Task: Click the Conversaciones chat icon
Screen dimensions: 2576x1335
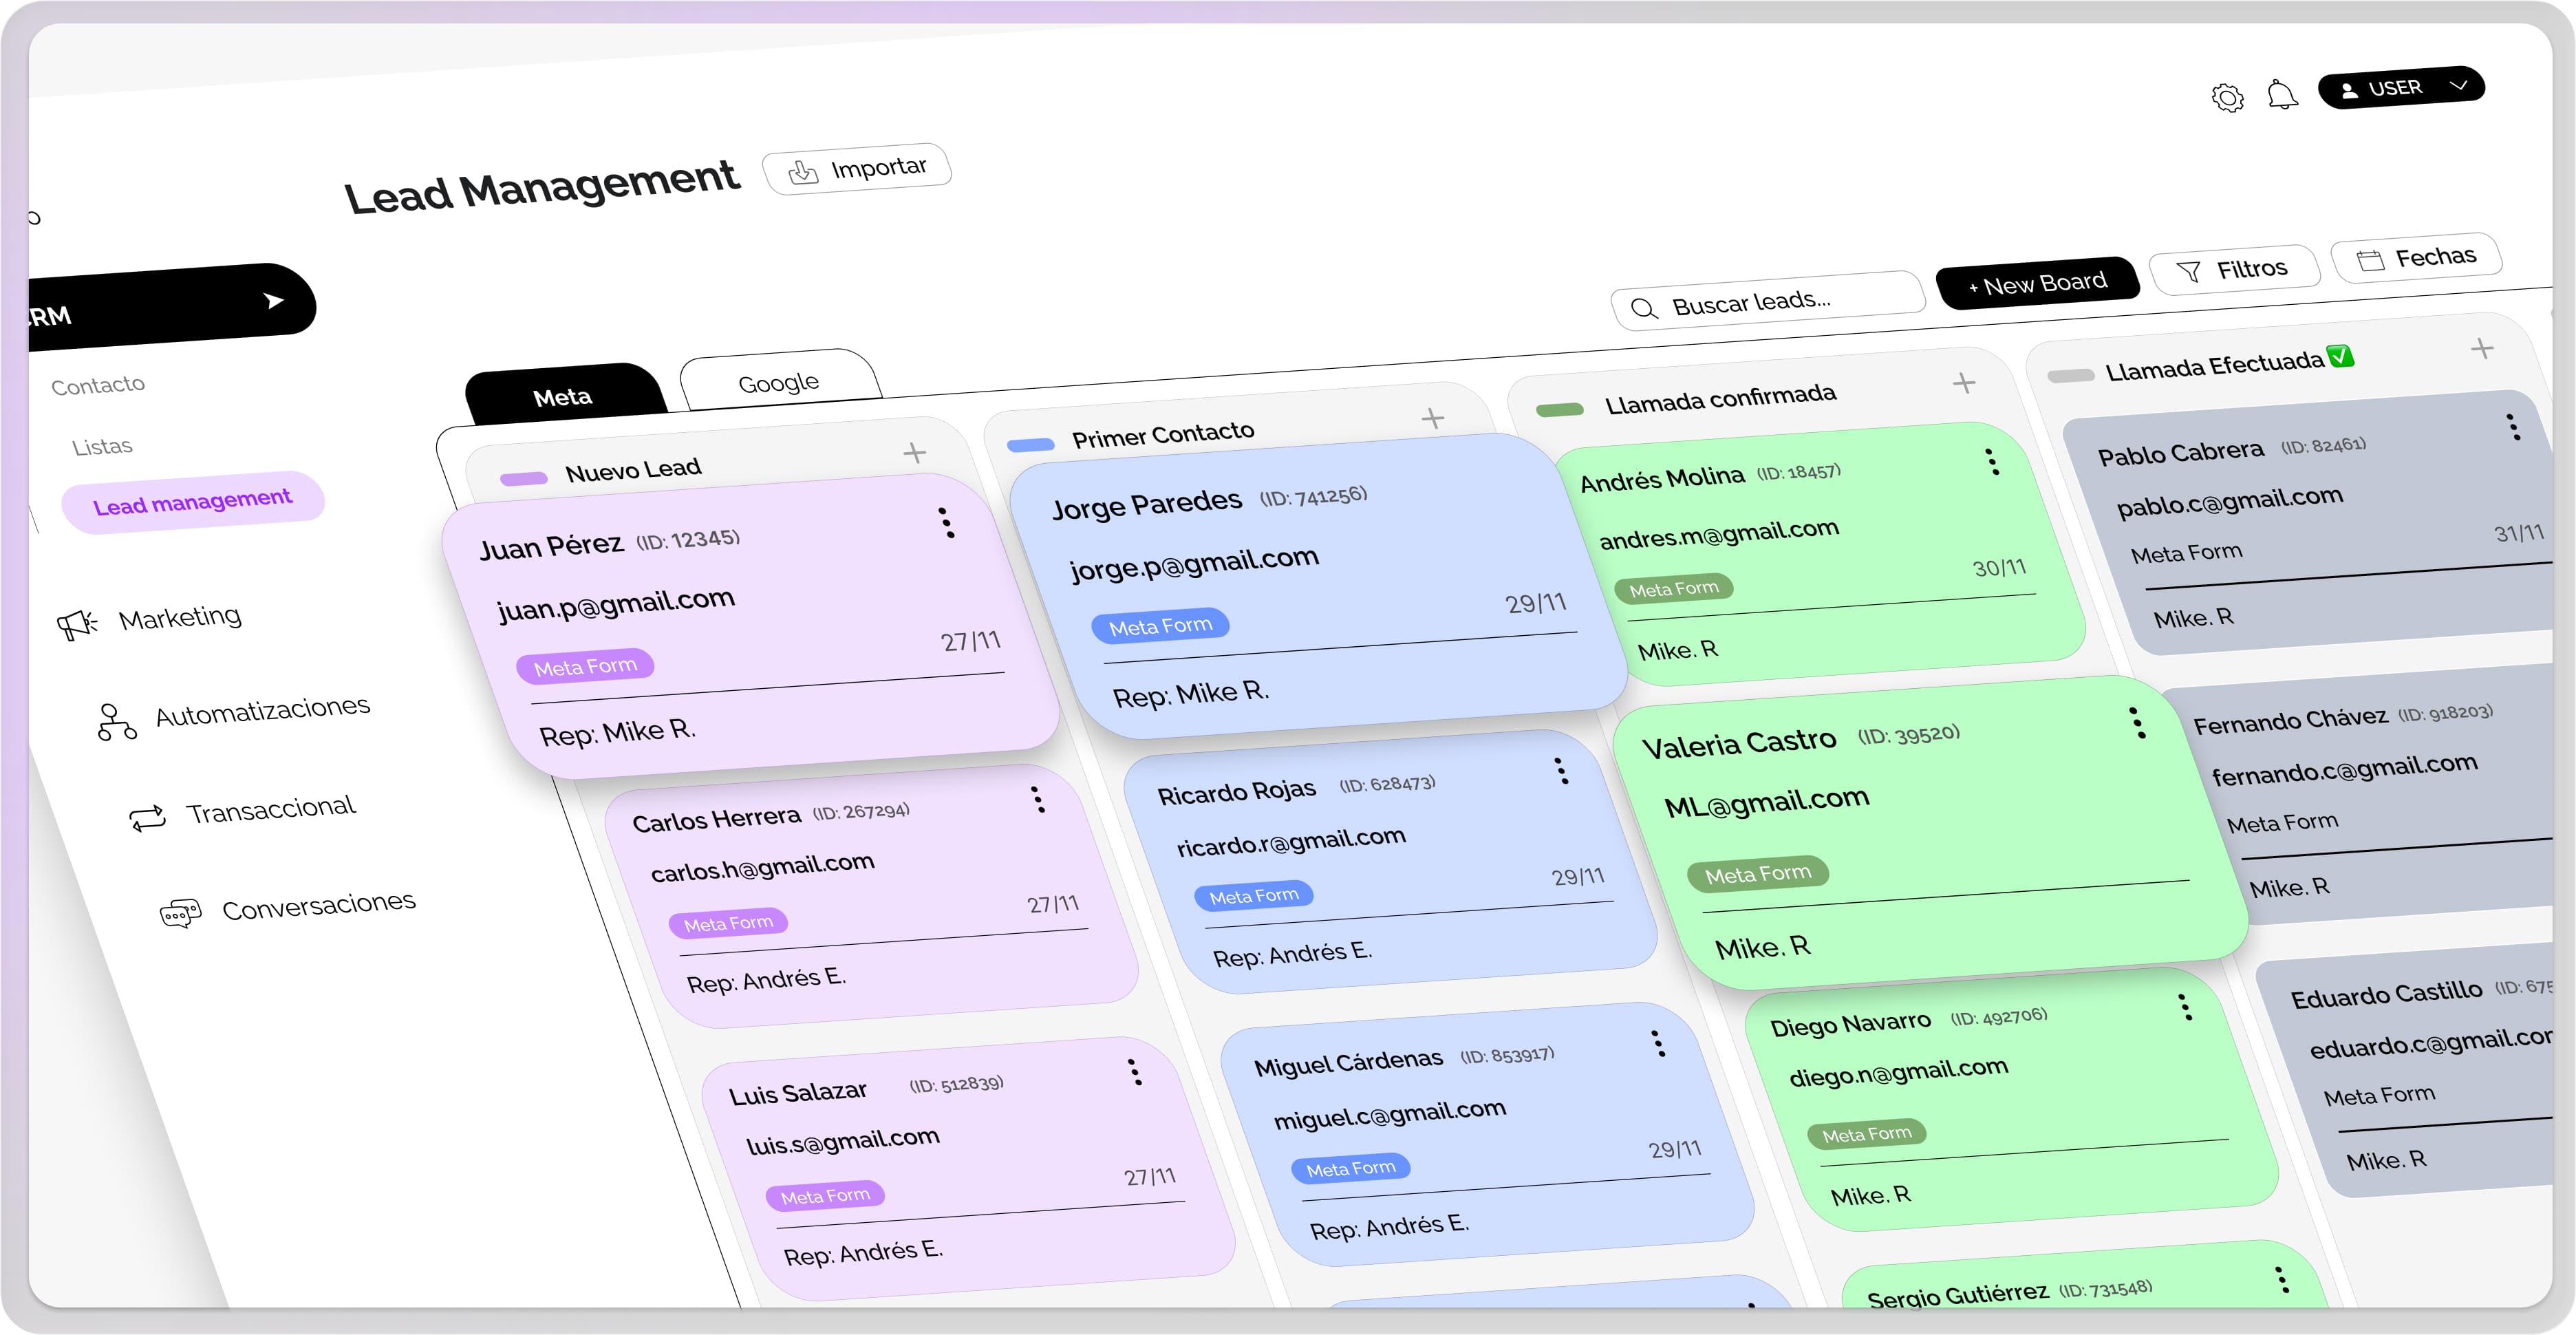Action: pyautogui.click(x=180, y=913)
